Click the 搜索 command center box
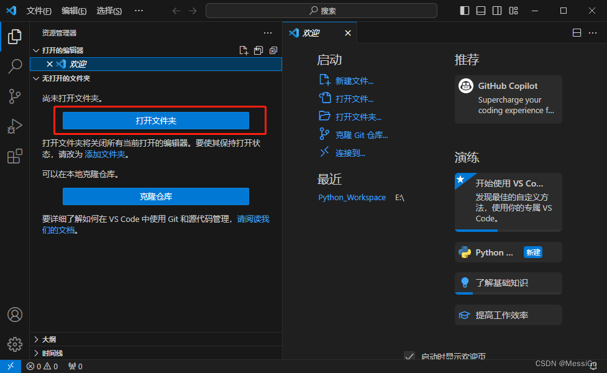The width and height of the screenshot is (607, 373). pyautogui.click(x=321, y=11)
